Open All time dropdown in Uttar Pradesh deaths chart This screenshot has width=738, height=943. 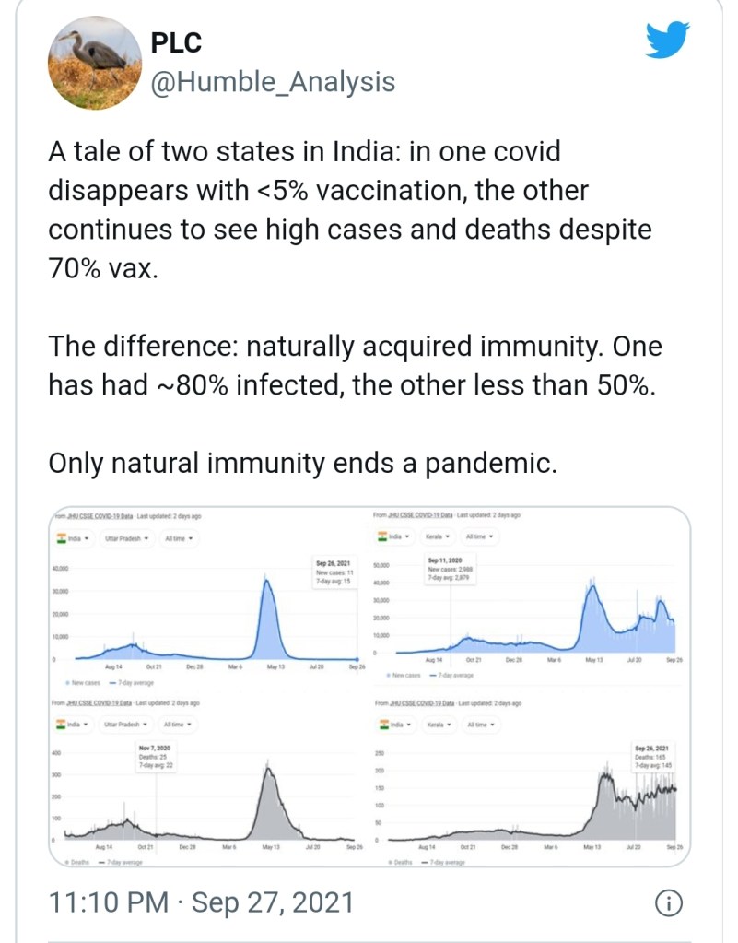178,725
